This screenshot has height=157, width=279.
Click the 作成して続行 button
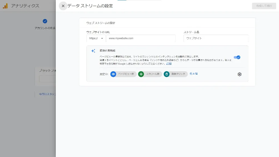point(264,6)
